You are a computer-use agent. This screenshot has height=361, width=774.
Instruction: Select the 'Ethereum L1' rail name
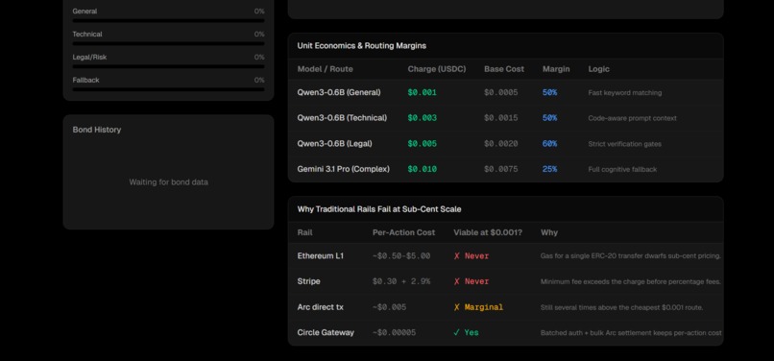click(321, 255)
